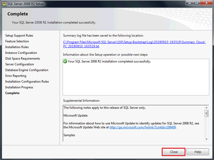Select the Disk Space Requirements step
The height and width of the screenshot is (160, 214).
coord(23,58)
